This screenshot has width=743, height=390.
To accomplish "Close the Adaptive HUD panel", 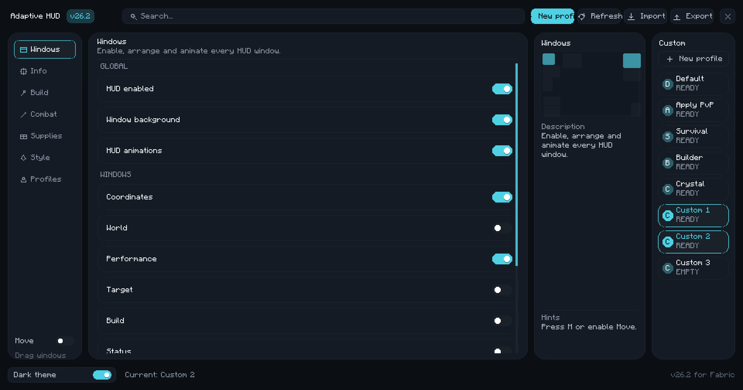I will point(728,17).
